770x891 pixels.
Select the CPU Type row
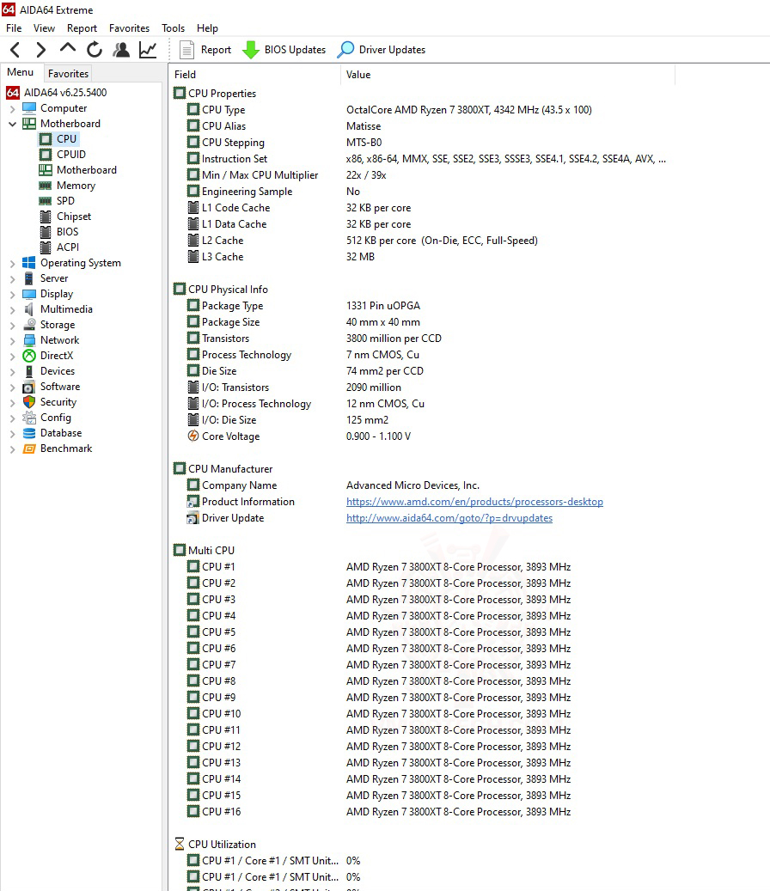(x=424, y=110)
